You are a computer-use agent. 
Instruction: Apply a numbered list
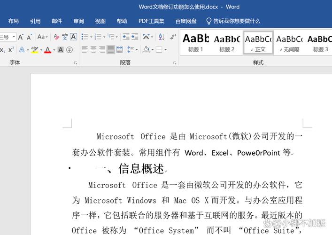pos(98,37)
